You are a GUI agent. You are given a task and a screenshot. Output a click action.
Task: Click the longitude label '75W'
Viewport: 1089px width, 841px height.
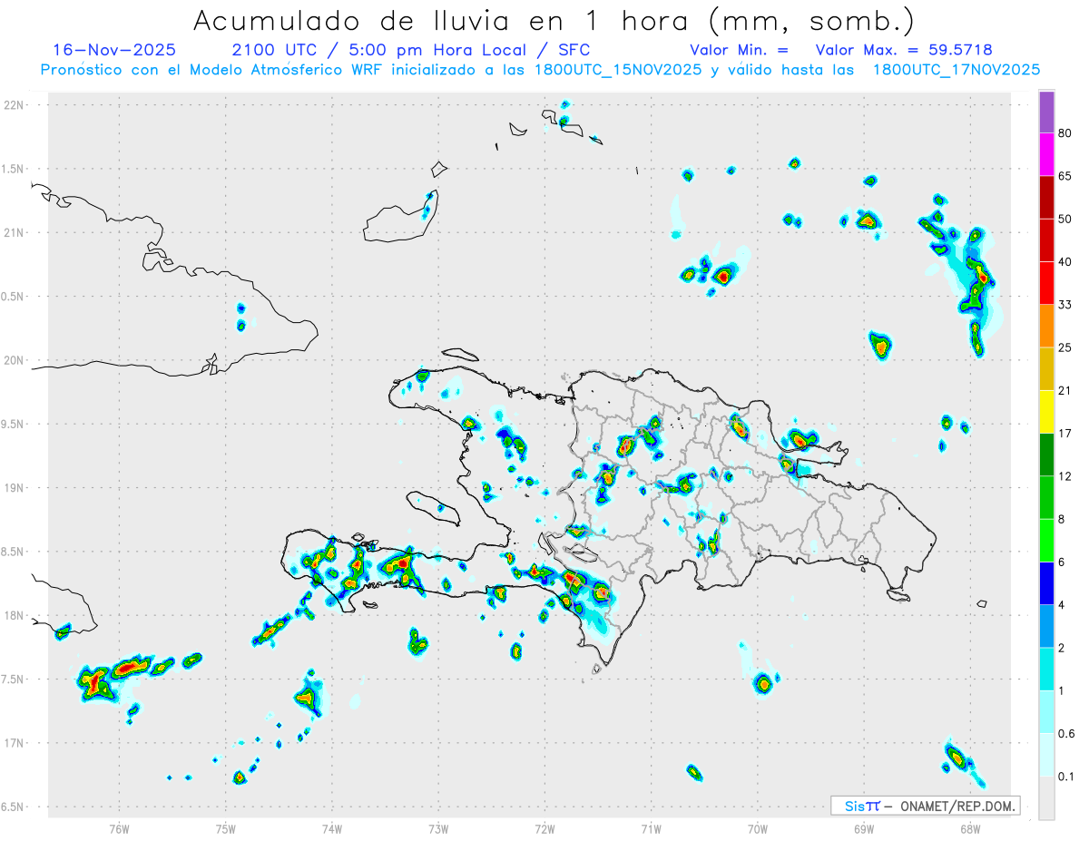click(225, 828)
